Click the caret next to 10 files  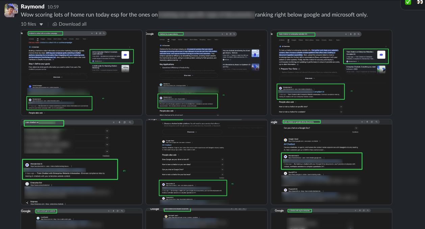pos(41,24)
